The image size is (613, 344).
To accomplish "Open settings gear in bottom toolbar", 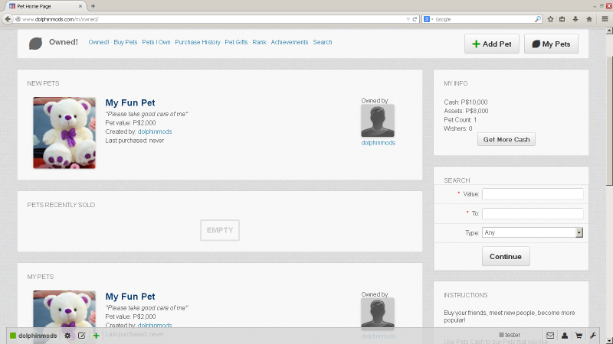I will pyautogui.click(x=67, y=336).
